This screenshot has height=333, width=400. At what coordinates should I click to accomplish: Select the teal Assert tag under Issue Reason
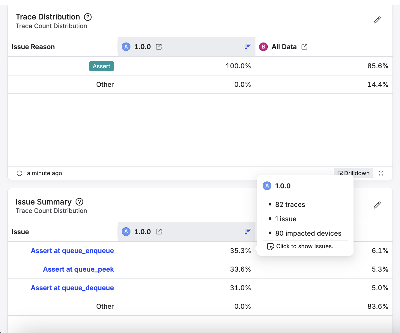[101, 66]
